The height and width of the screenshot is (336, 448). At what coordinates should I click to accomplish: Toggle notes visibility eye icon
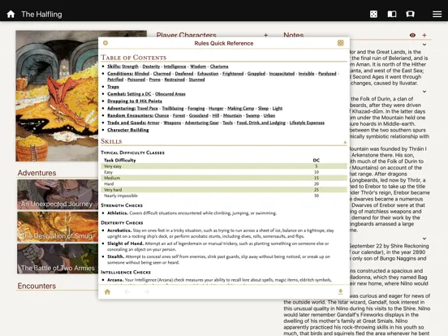click(x=412, y=35)
